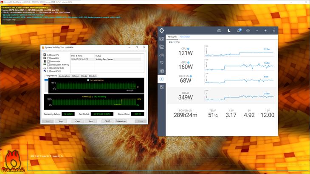Image resolution: width=310 pixels, height=174 pixels.
Task: Click the OTHERS 68W power graph
Action: click(x=240, y=79)
